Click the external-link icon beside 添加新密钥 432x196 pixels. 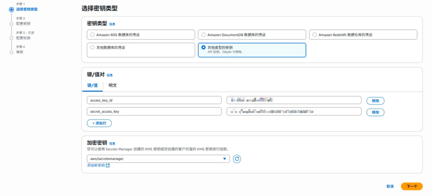108,166
